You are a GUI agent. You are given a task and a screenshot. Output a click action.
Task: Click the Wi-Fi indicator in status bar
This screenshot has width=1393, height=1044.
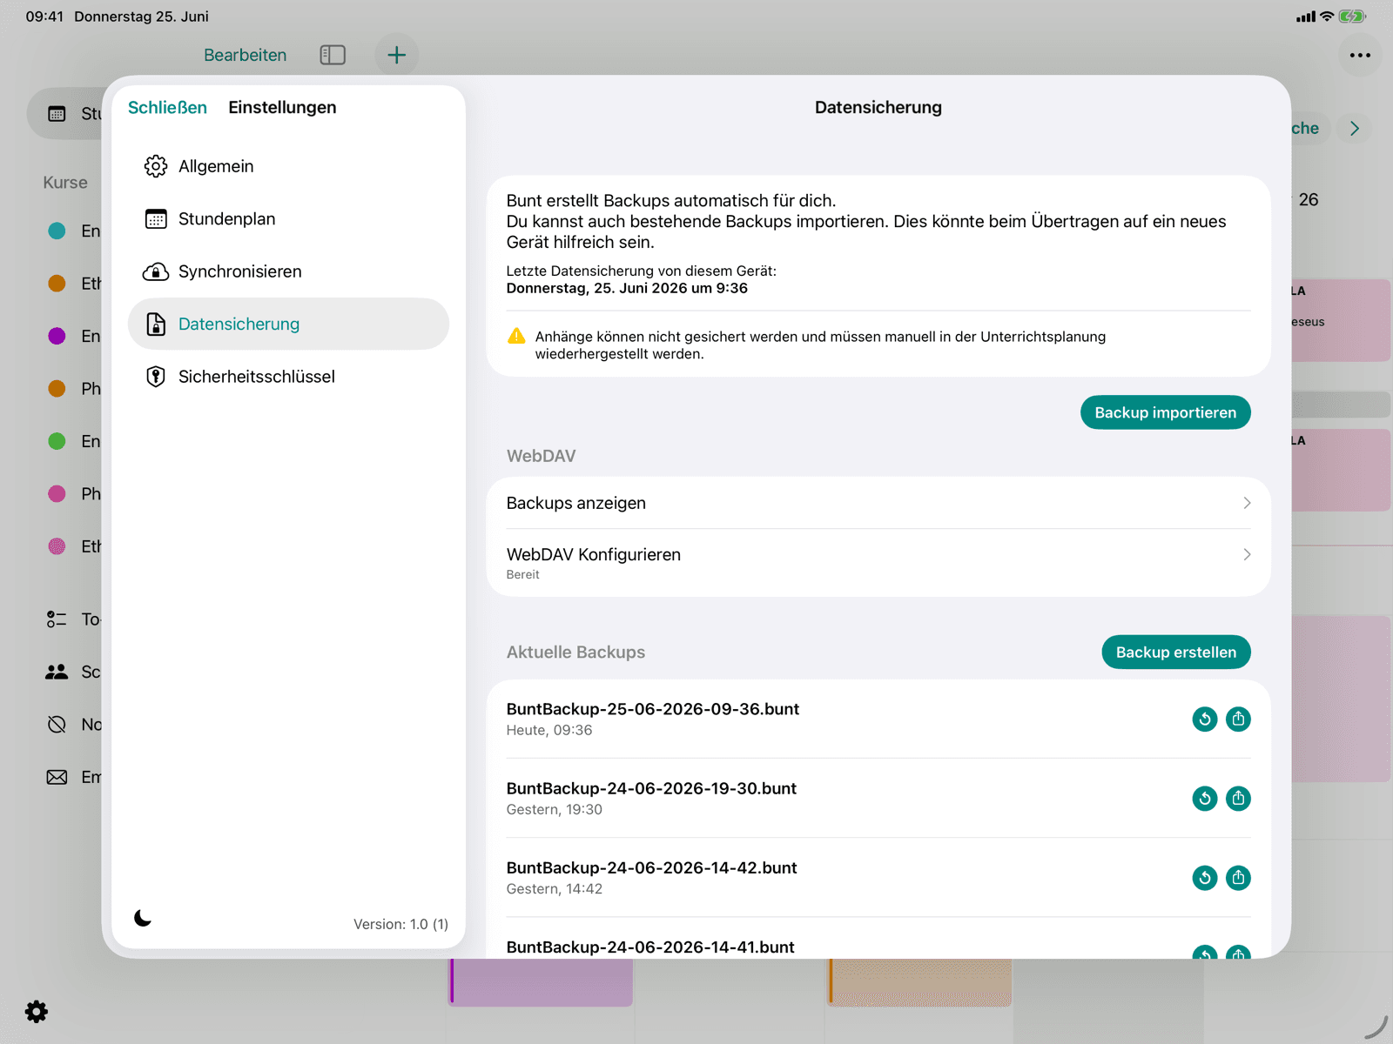(x=1327, y=16)
